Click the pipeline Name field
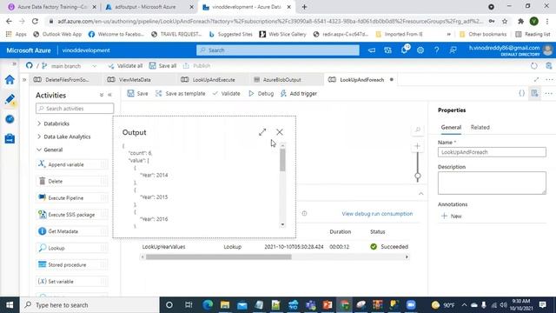The image size is (556, 313). click(492, 152)
